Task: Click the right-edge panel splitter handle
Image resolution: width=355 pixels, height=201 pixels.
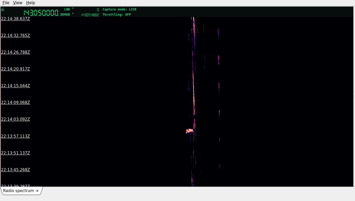Action: [x=354, y=97]
